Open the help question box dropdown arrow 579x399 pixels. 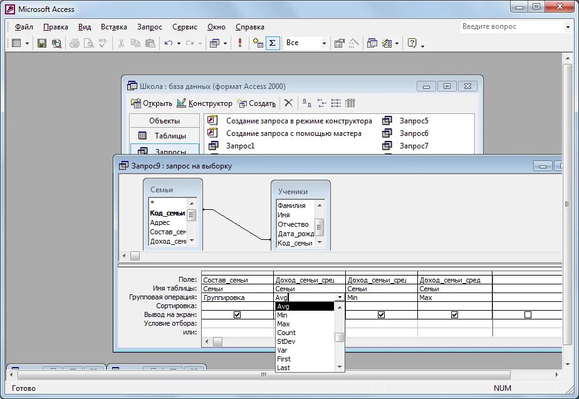tap(568, 27)
